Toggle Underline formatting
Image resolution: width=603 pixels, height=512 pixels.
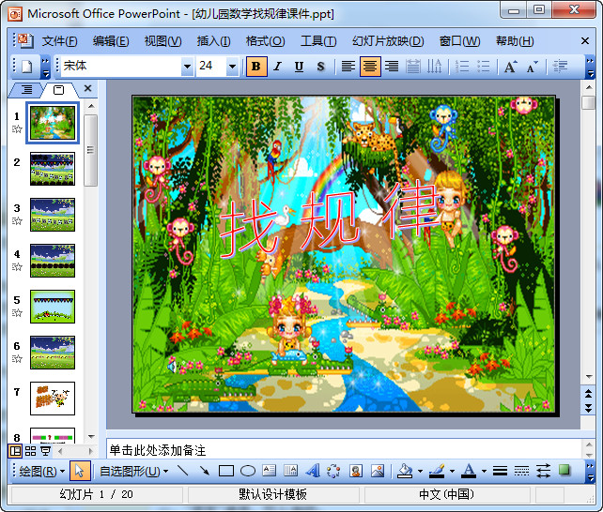(299, 67)
